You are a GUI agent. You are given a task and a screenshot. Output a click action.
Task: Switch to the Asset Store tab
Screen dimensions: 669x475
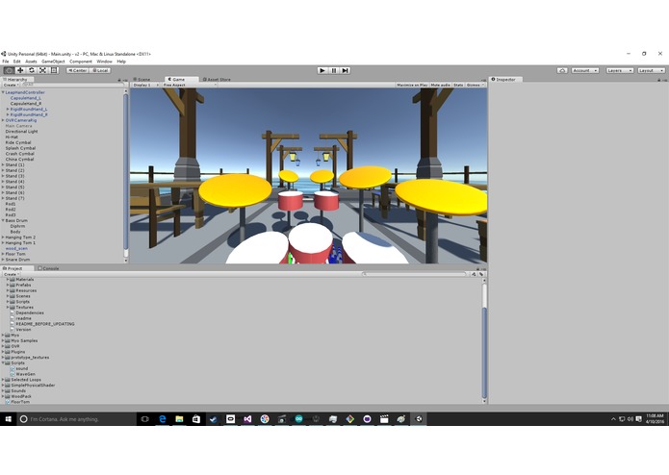217,80
